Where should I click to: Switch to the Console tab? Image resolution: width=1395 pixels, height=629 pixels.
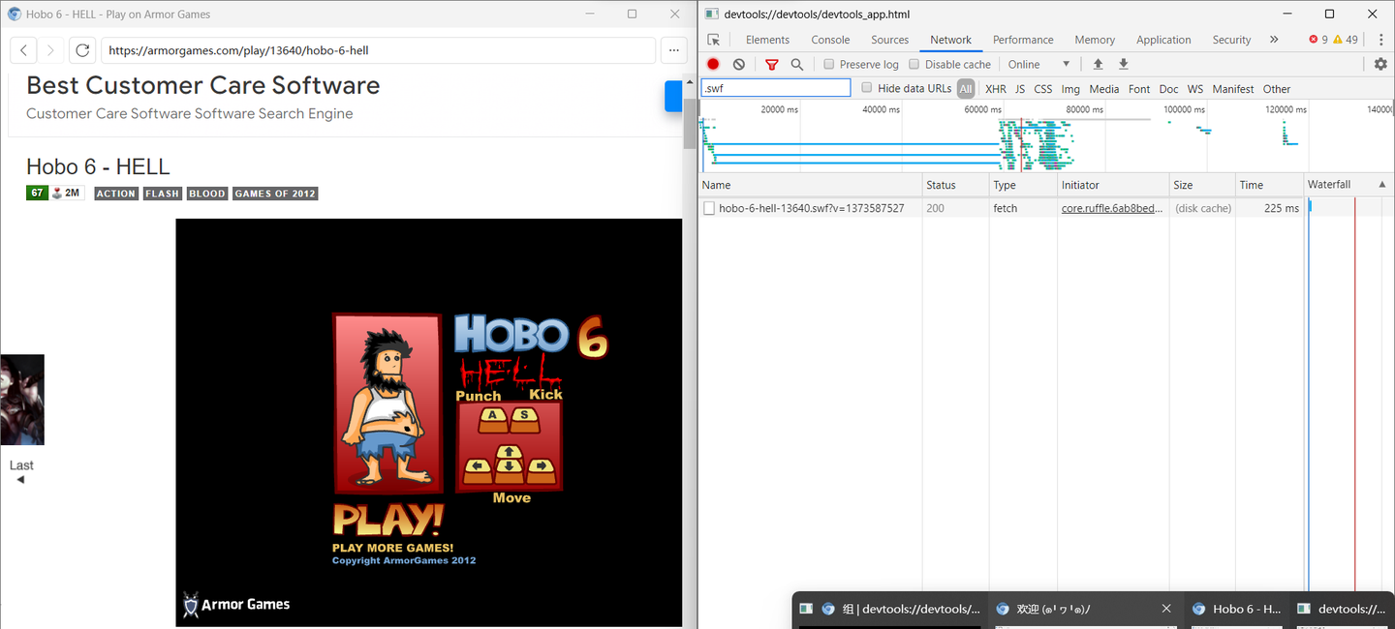click(830, 40)
